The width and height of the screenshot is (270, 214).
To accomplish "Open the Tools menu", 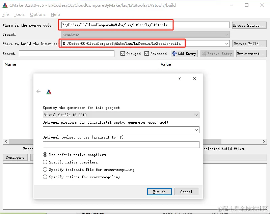I will pos(19,14).
